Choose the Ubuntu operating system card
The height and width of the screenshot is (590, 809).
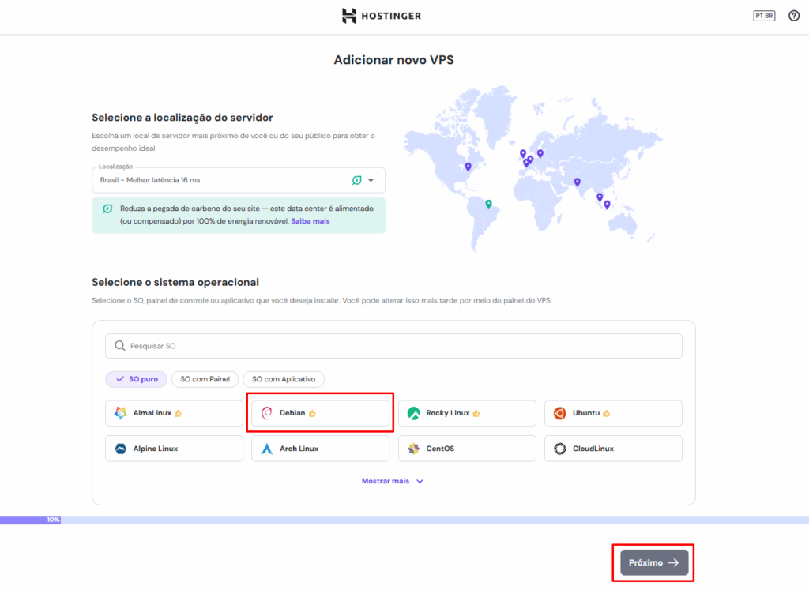(613, 413)
